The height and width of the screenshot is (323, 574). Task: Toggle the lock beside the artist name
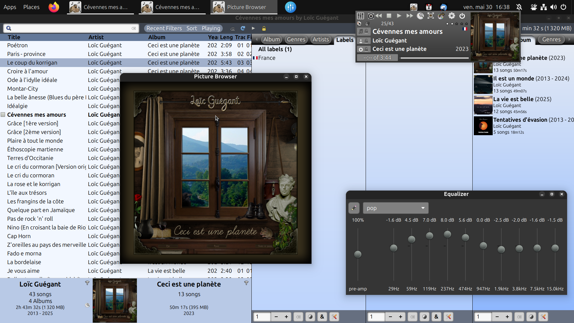(366, 41)
